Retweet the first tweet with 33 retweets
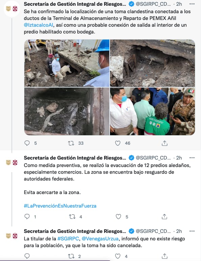The image size is (201, 261). (71, 143)
